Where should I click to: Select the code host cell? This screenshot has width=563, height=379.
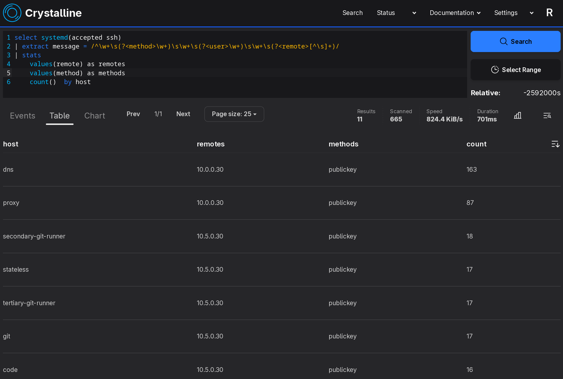[x=10, y=370]
